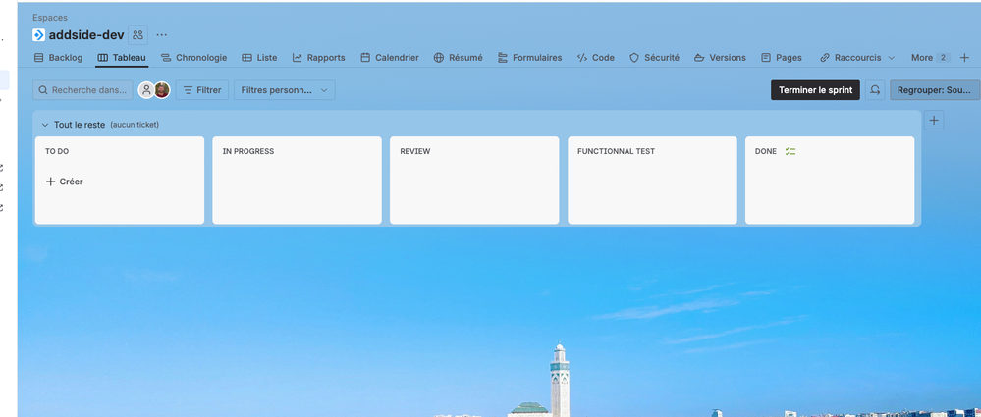The image size is (981, 417).
Task: Switch to the Formulaires tab
Action: 530,58
